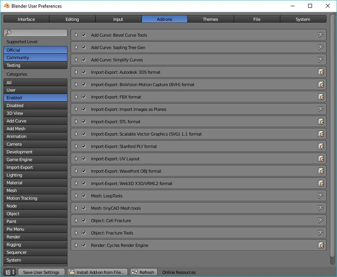The width and height of the screenshot is (337, 277).
Task: Open the System preferences tab
Action: pos(303,19)
